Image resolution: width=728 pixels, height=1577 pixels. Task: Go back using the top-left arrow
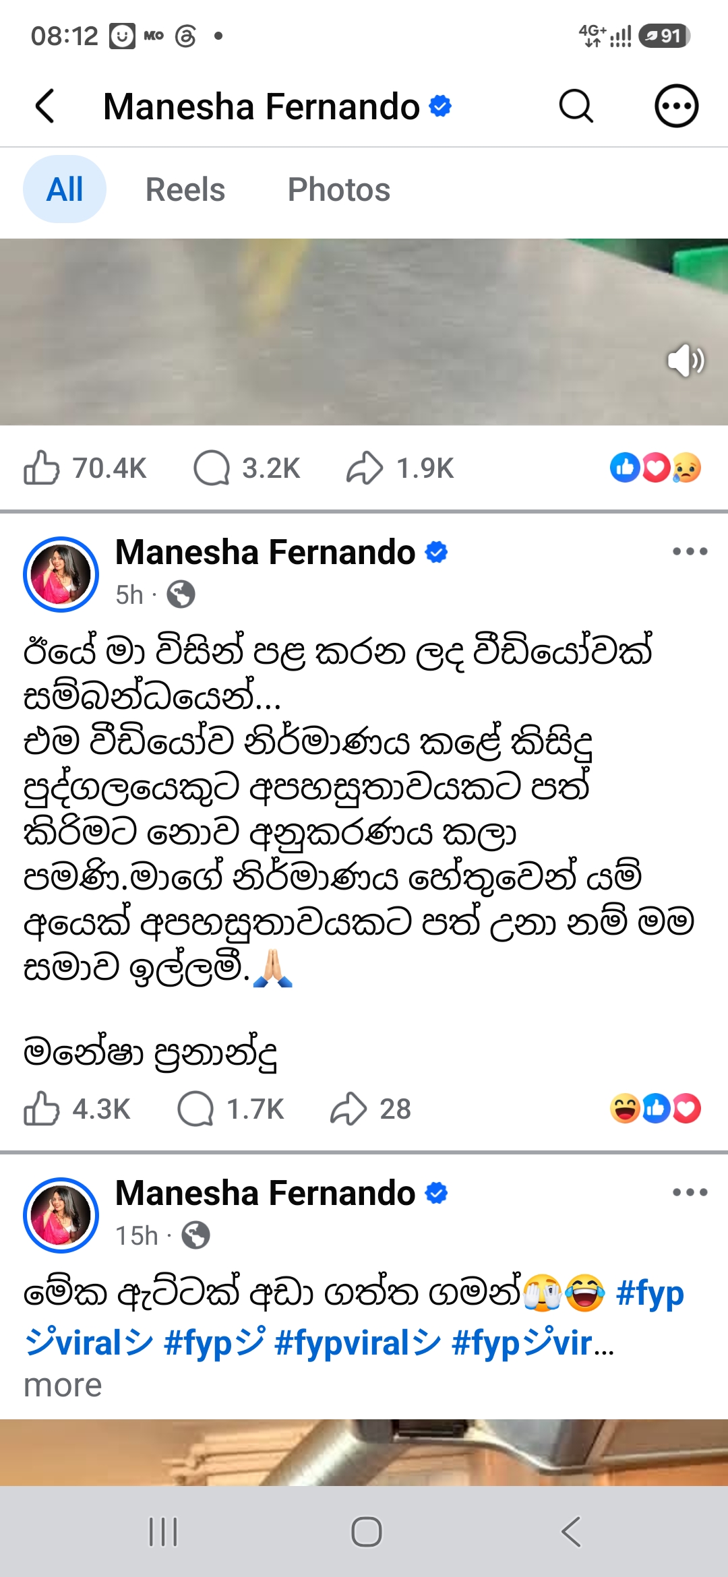(x=45, y=106)
